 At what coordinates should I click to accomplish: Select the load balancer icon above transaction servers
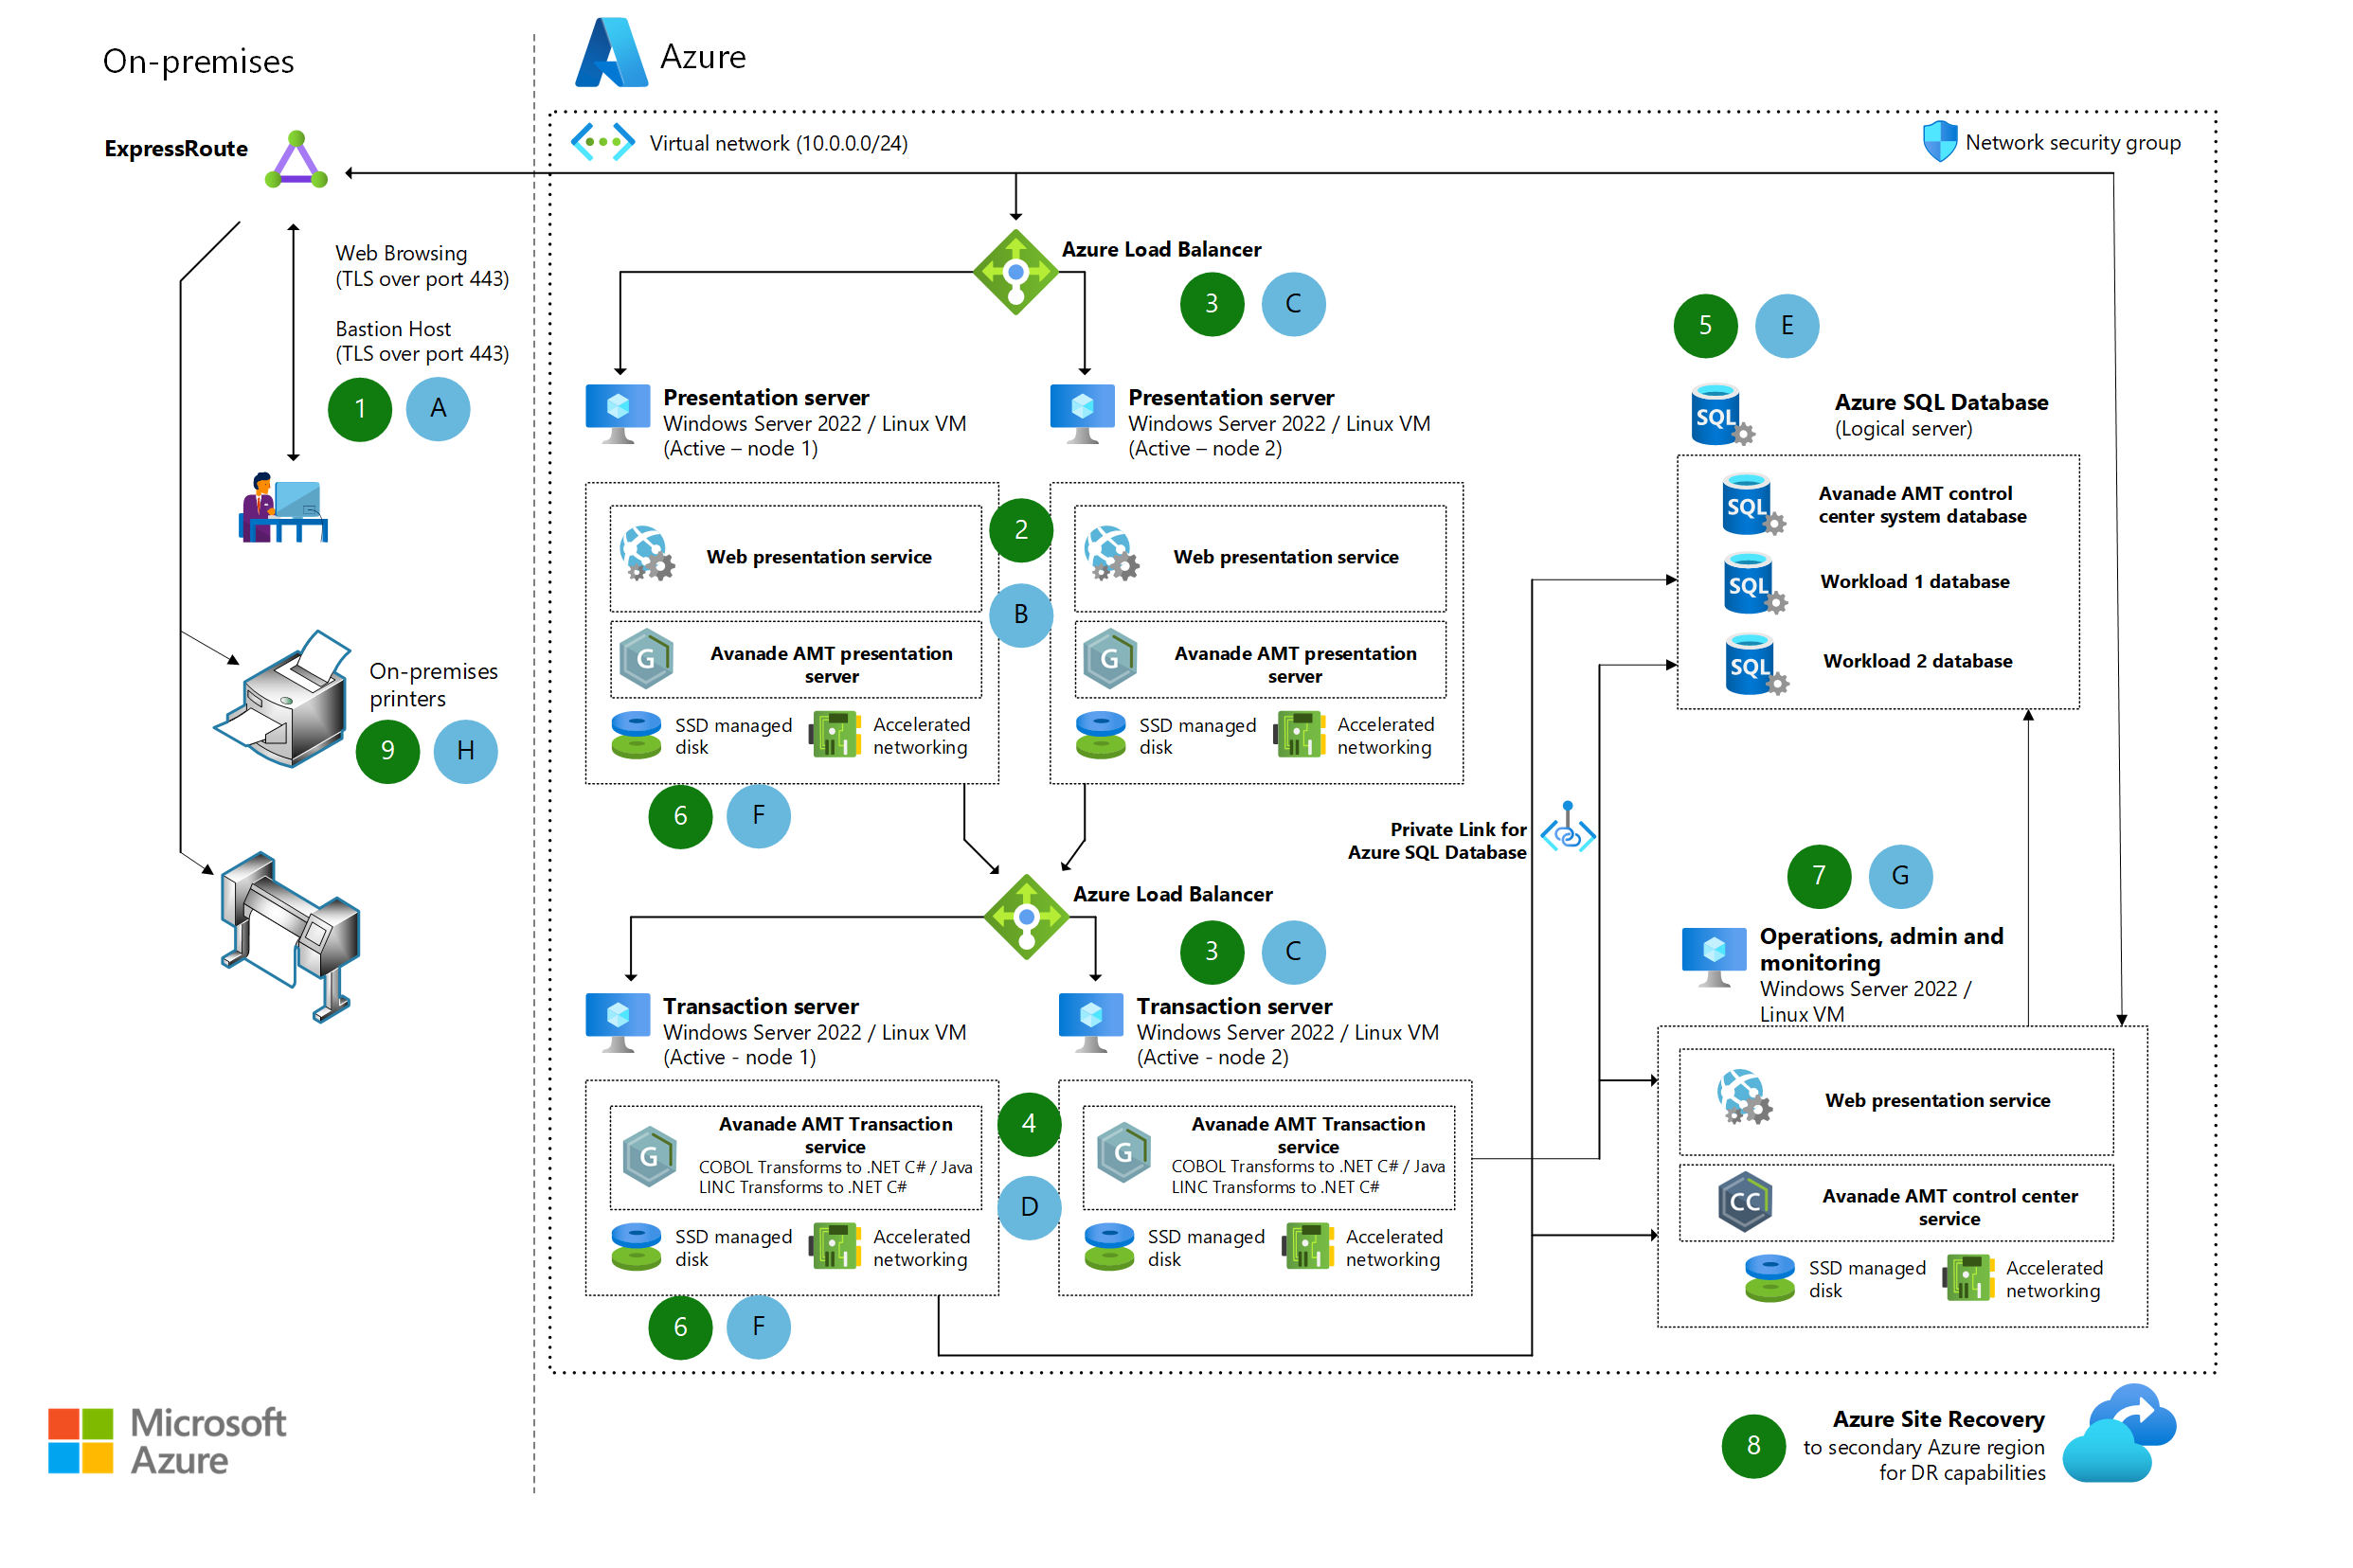[1027, 917]
